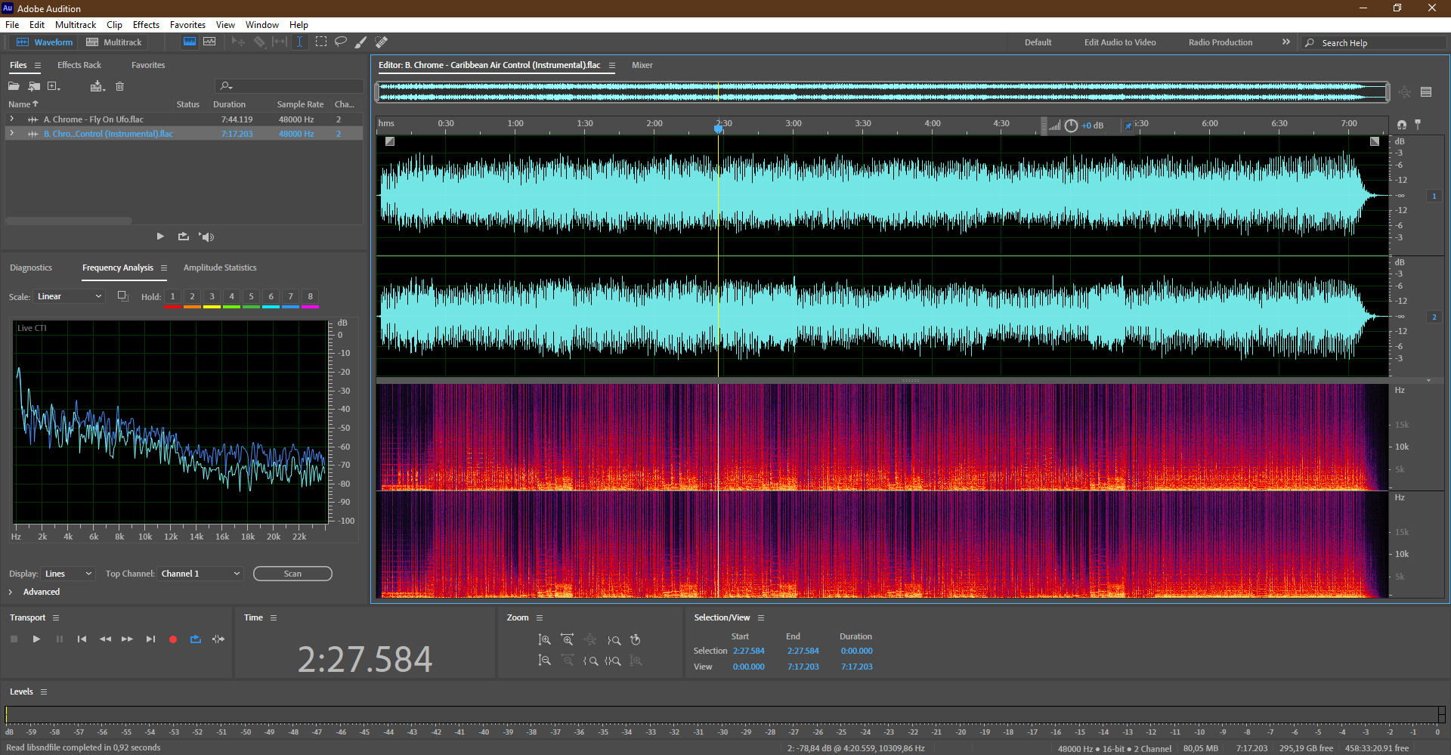Toggle Auto-Play in Files panel
This screenshot has height=755, width=1451.
pos(206,237)
